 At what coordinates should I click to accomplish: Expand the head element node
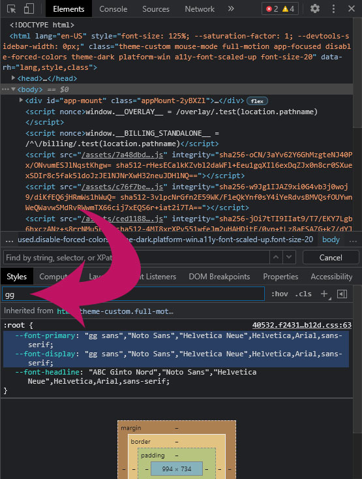(x=14, y=78)
